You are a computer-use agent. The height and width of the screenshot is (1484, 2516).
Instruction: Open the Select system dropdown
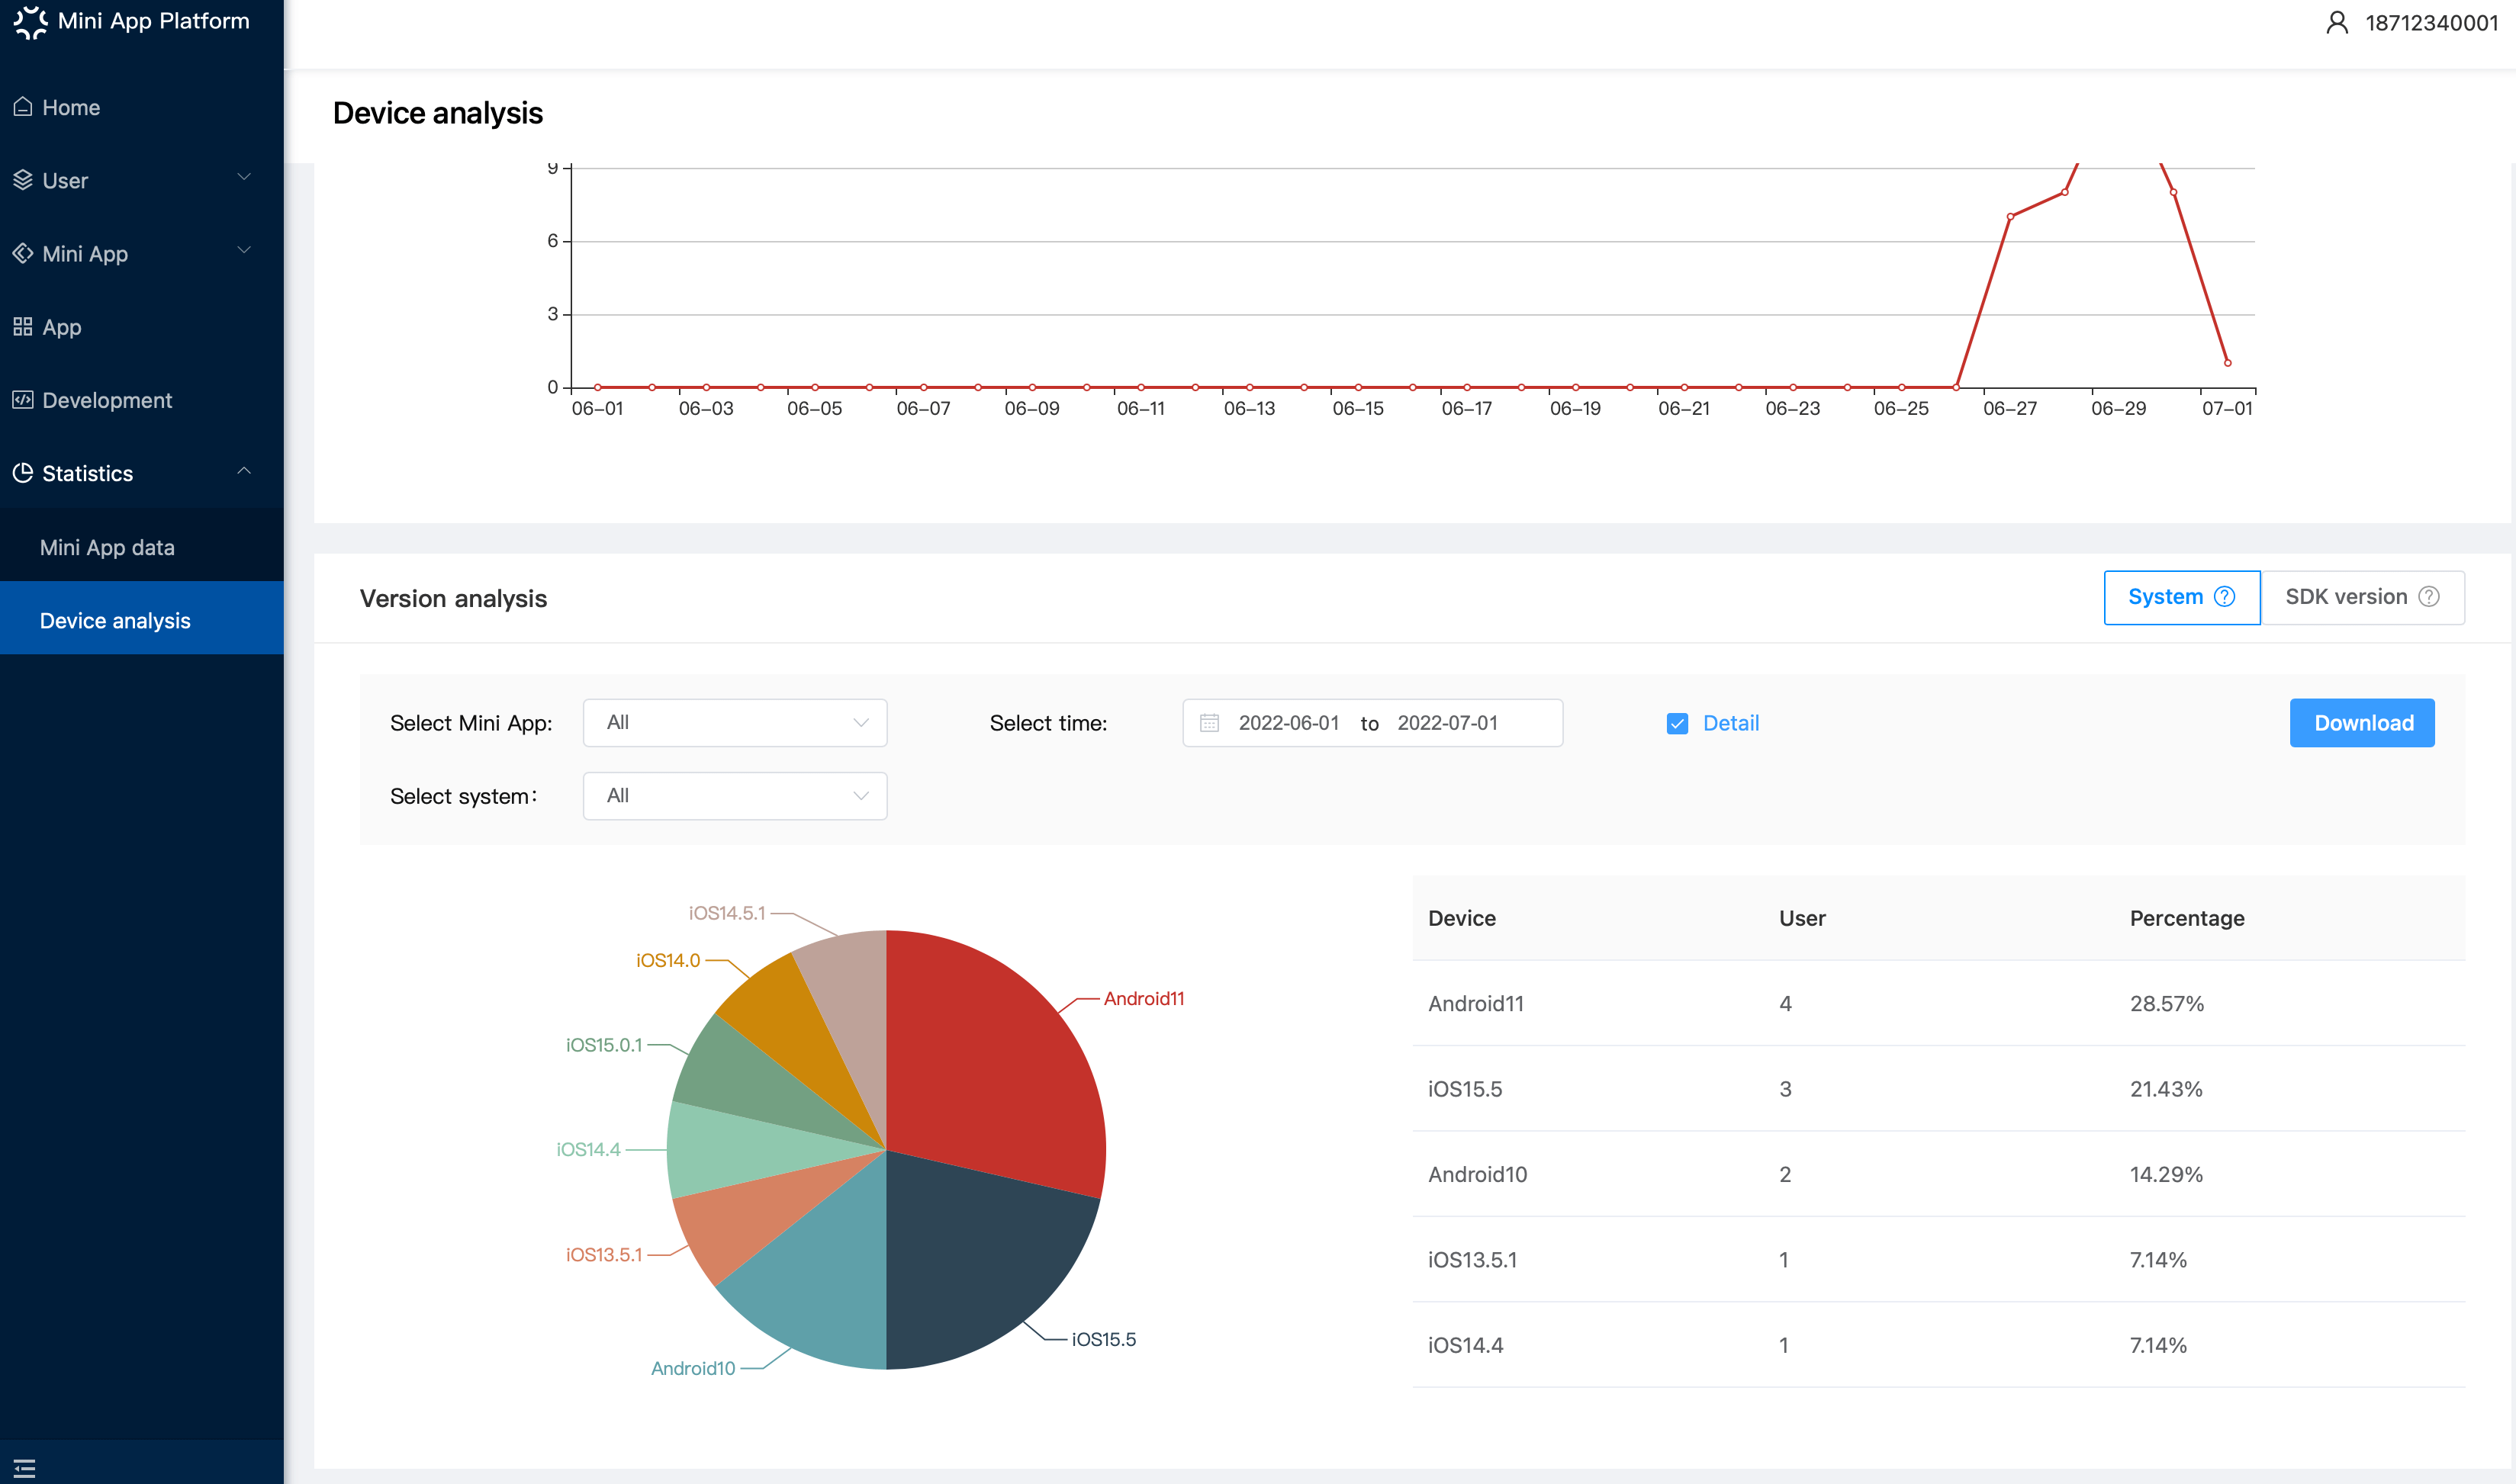click(735, 796)
